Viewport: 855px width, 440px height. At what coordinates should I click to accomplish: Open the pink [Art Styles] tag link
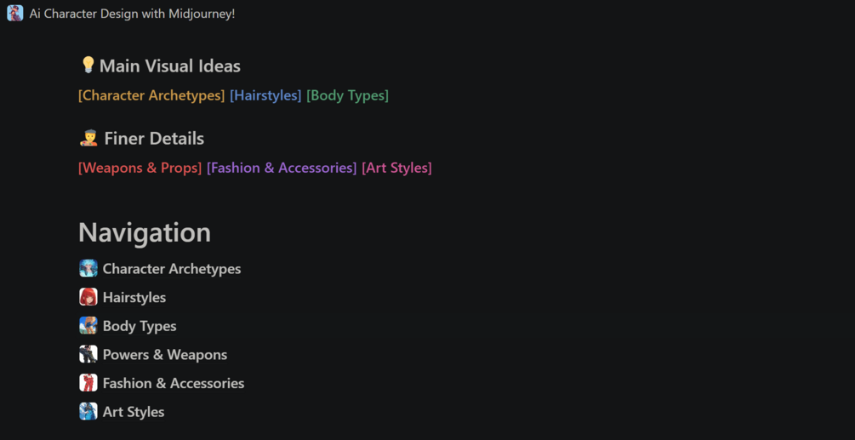[x=396, y=168]
